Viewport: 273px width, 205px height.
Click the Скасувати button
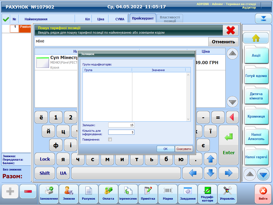[184, 149]
